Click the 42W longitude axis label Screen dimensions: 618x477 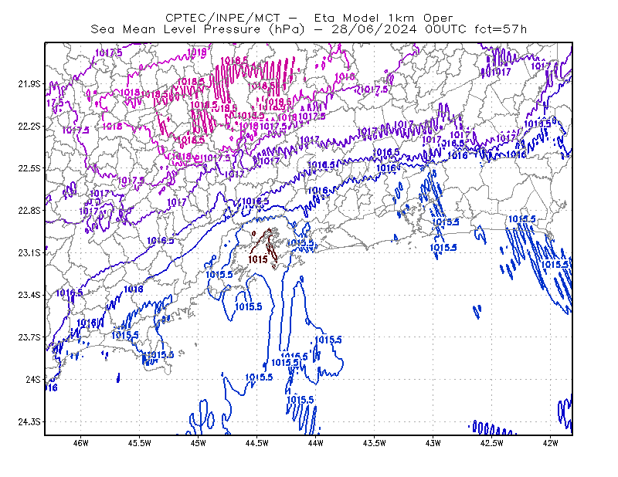coord(550,443)
